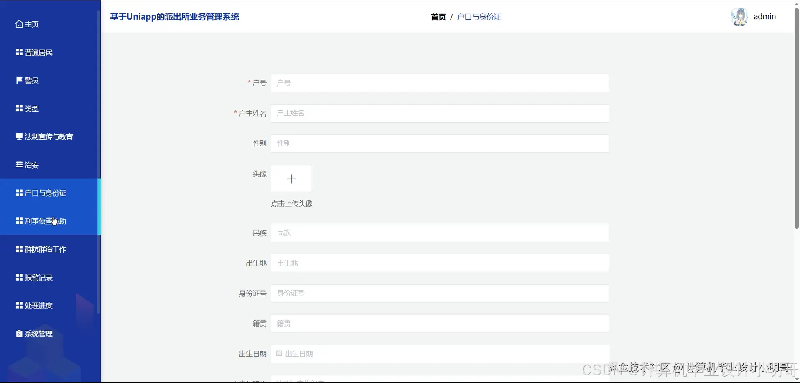This screenshot has height=383, width=800.
Task: Click the 报警记录 grid icon
Action: [18, 277]
